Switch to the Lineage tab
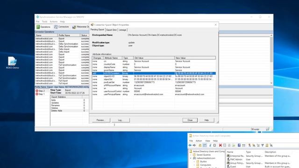This screenshot has height=168, width=299. coord(122,30)
